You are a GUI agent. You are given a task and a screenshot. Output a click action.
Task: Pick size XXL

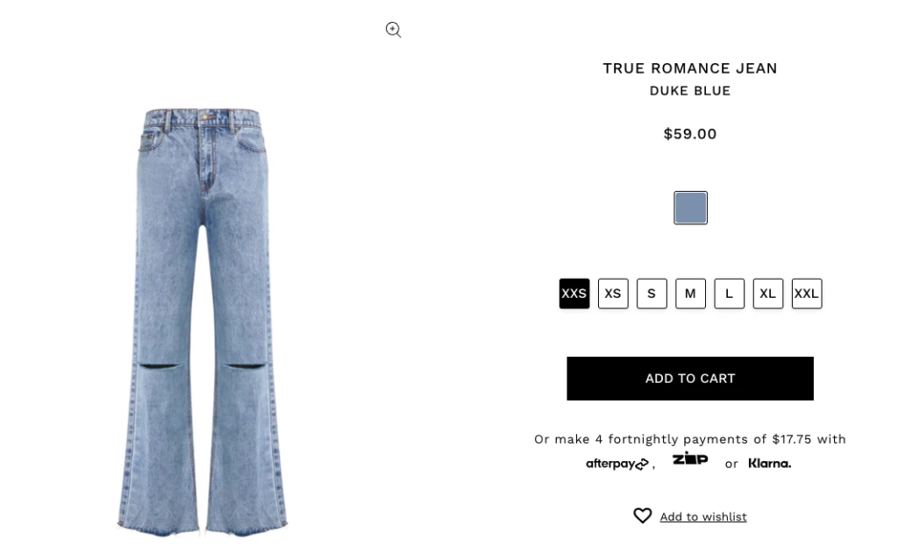[x=807, y=294]
